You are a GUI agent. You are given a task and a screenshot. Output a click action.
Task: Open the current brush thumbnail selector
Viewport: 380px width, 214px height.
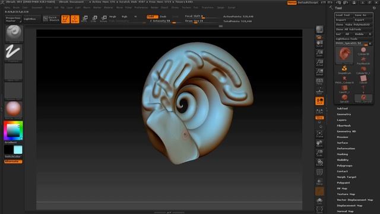coord(14,33)
